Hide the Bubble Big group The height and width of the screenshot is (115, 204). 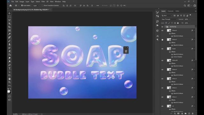(162, 27)
